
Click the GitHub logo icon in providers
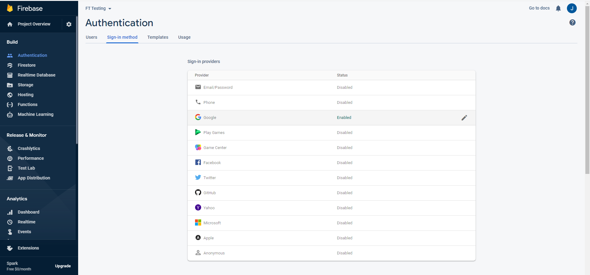(x=198, y=192)
